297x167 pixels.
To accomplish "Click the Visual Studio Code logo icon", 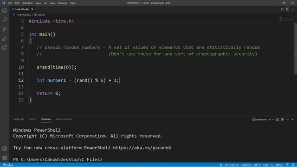I will click(x=4, y=3).
